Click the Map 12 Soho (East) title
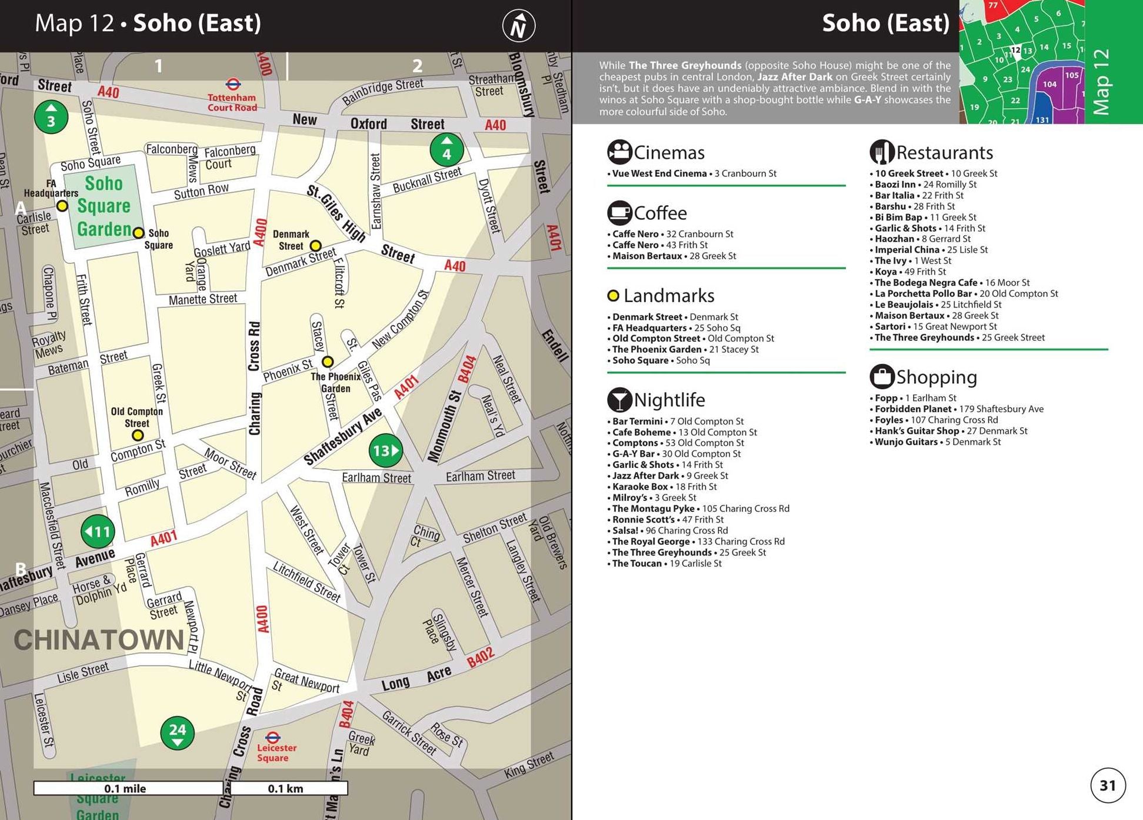 (x=148, y=24)
